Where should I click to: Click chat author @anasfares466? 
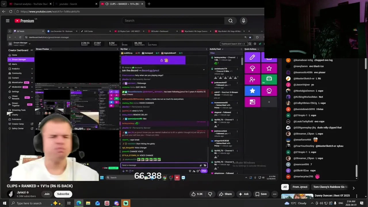[302, 140]
